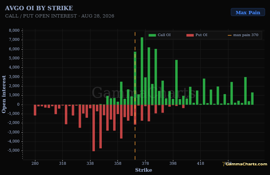Image resolution: width=270 pixels, height=175 pixels.
Task: Click the 1,000 open interest tick label
Action: (14, 95)
